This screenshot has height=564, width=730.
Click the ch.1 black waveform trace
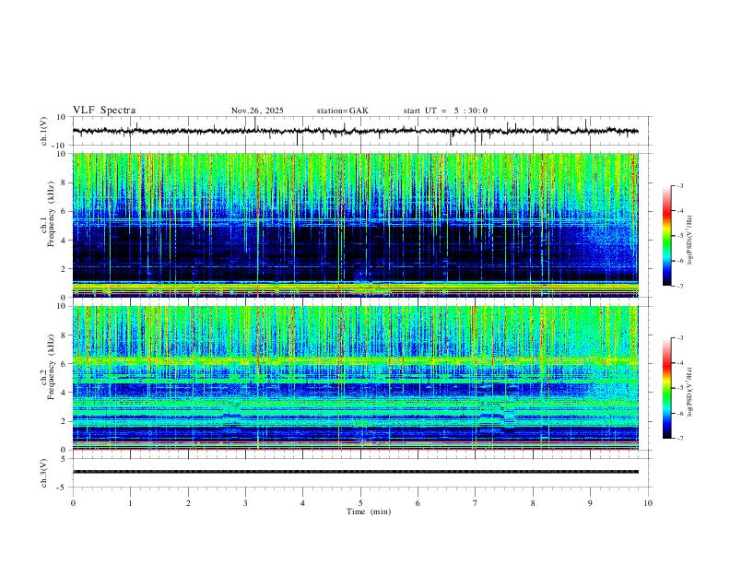pos(356,131)
